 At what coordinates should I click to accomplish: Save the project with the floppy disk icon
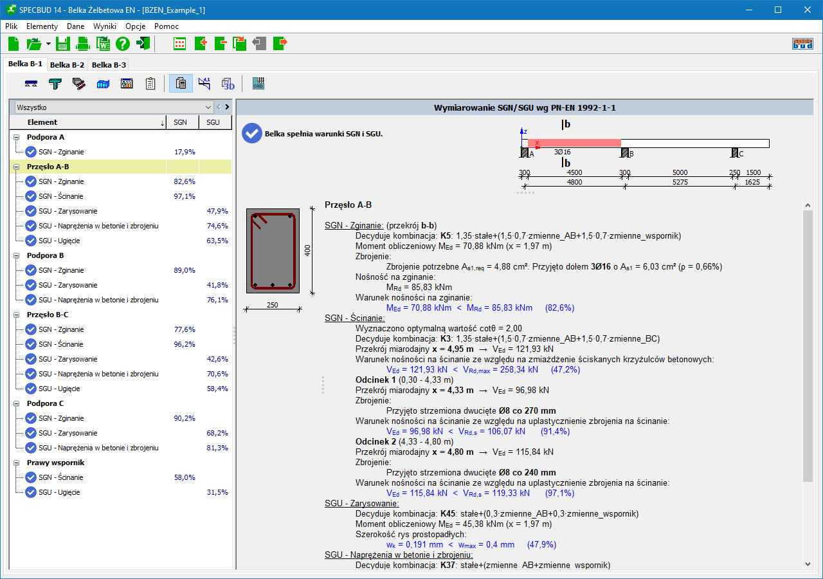(x=62, y=44)
